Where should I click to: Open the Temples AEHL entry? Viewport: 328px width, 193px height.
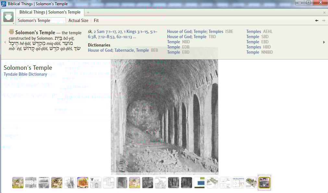point(254,31)
